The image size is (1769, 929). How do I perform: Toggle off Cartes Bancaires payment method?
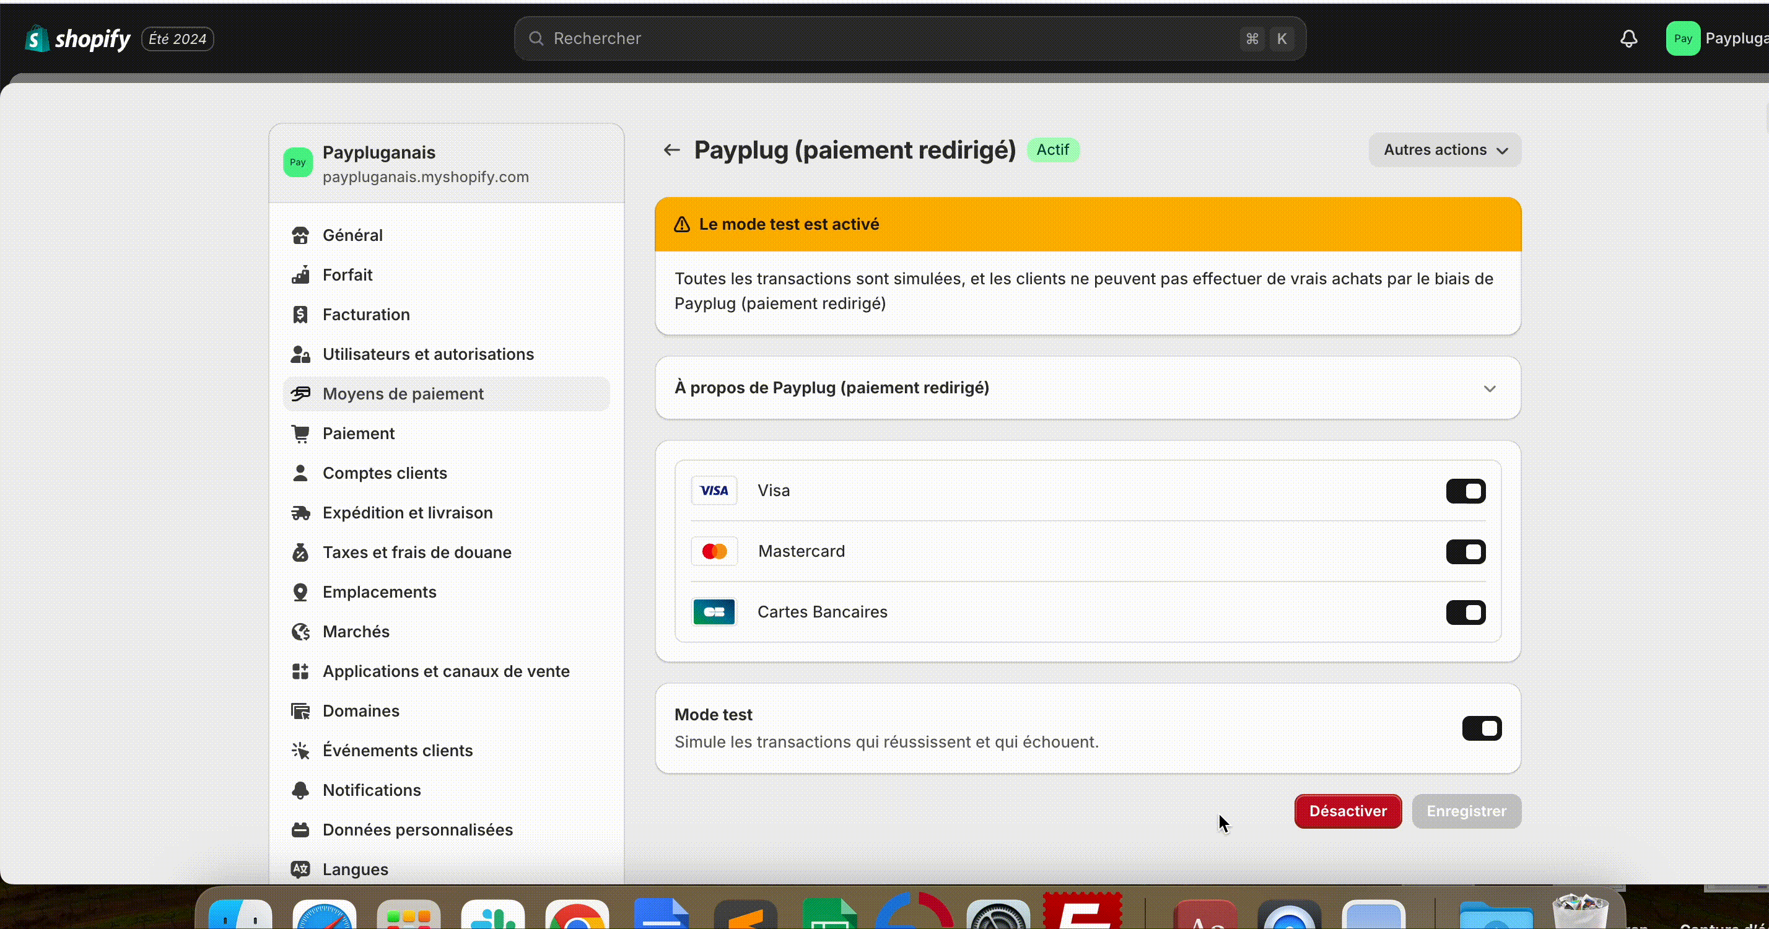point(1465,613)
